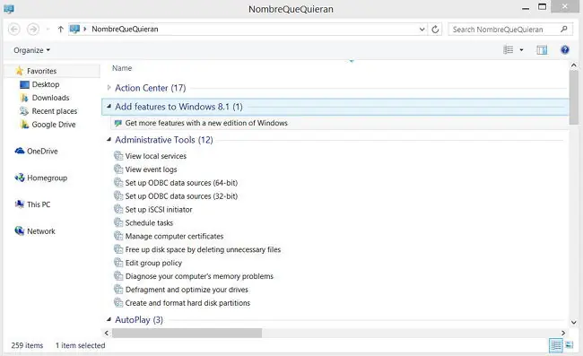Select Favorites in the navigation pane

click(x=41, y=71)
